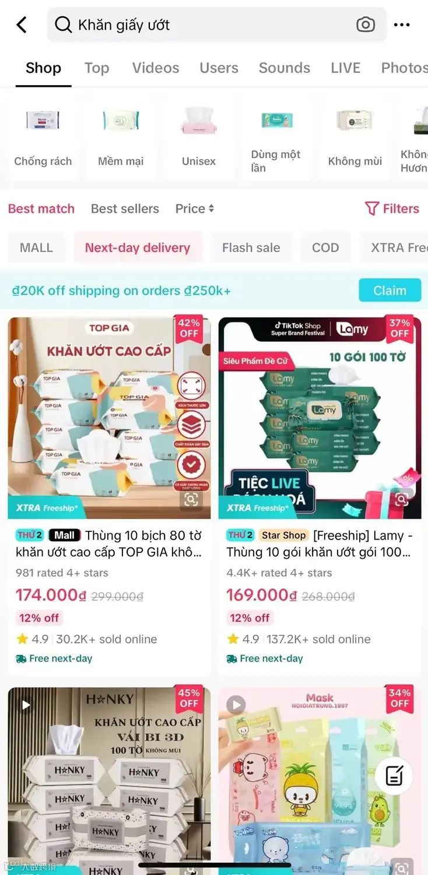This screenshot has width=428, height=875.
Task: Tap visual search icon on TOP GIA image
Action: coord(191,499)
